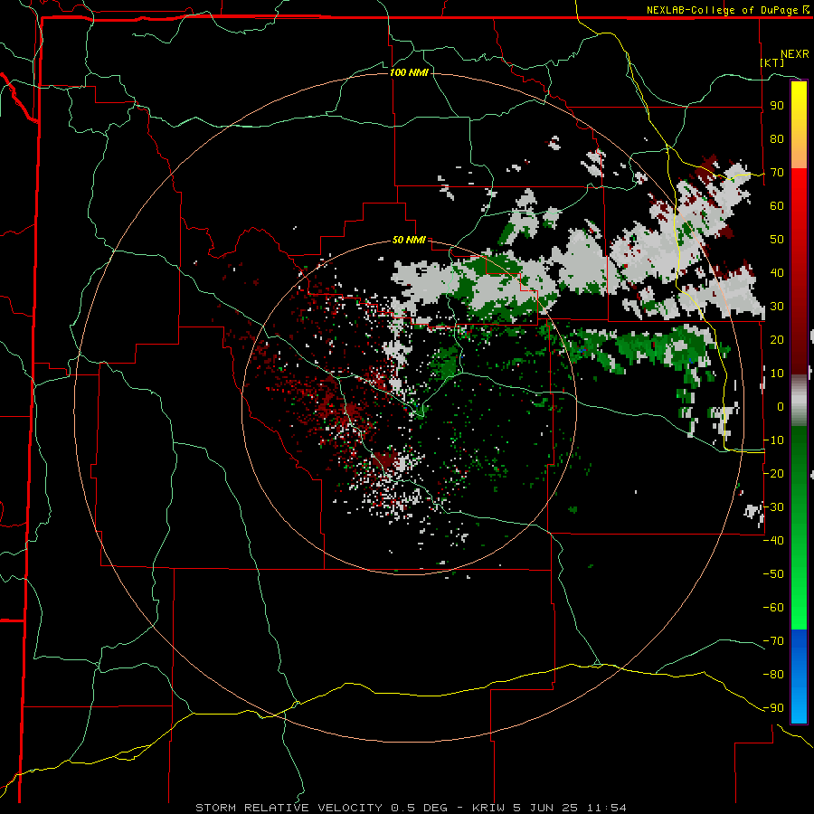Click the 70 value on velocity scale
Screen dimensions: 814x814
777,173
